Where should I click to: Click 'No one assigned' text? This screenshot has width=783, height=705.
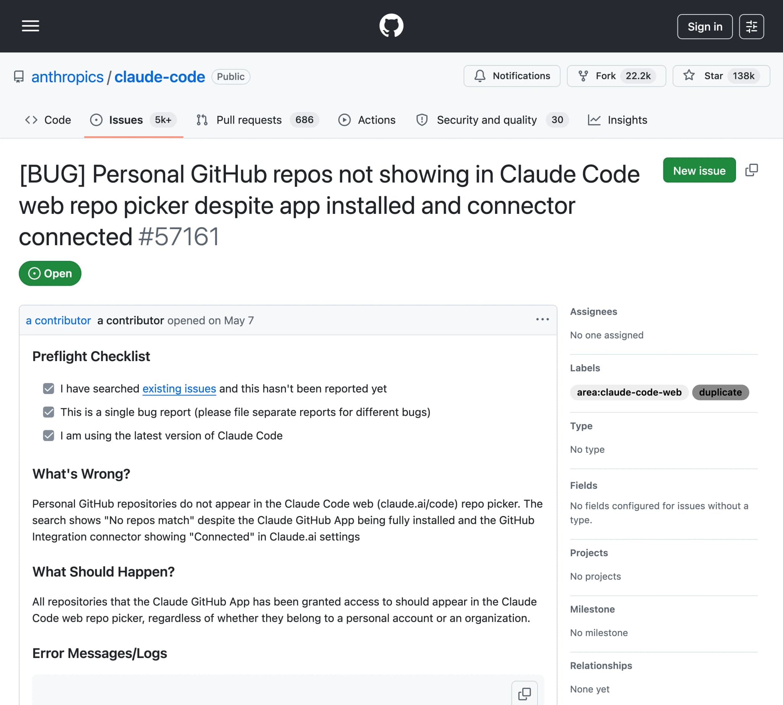606,335
